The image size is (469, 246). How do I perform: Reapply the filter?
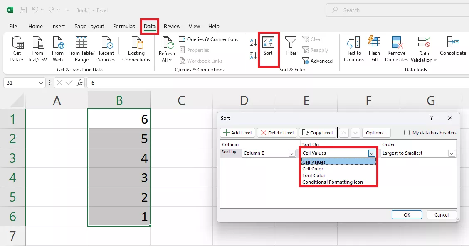coord(315,50)
